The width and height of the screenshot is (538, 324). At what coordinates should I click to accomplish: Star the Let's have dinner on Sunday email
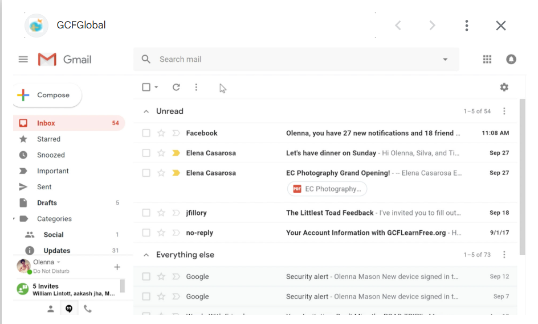pyautogui.click(x=161, y=153)
